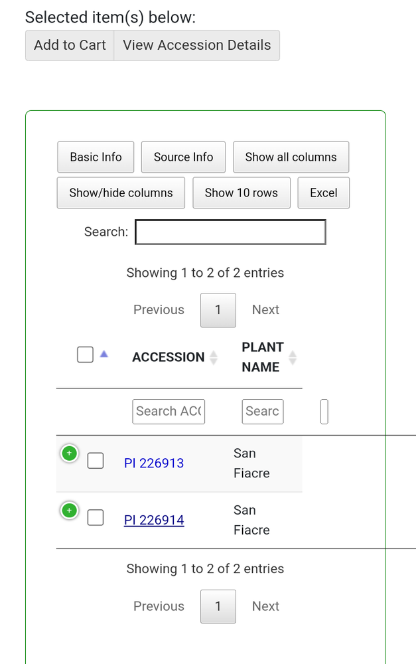Follow the PI 226914 accession link
The height and width of the screenshot is (664, 416).
click(x=154, y=520)
